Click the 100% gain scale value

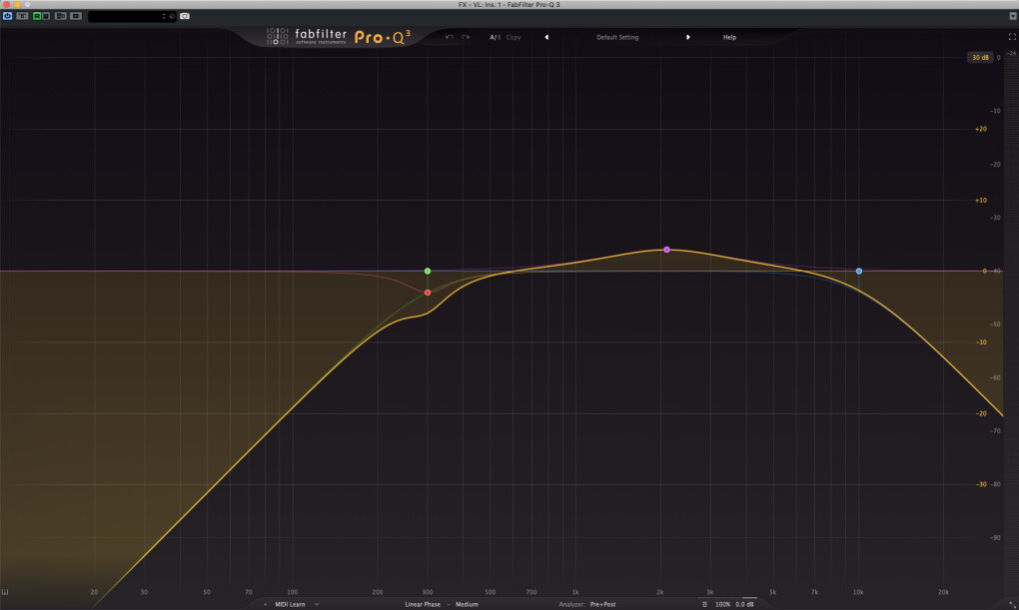coord(722,604)
